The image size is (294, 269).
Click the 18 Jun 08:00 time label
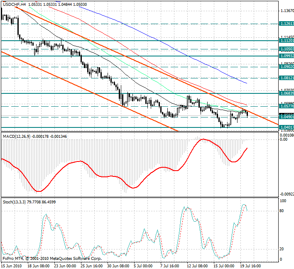click(39, 266)
